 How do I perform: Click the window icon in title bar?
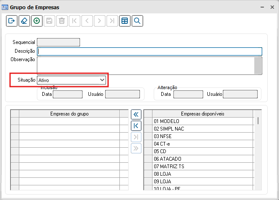click(5, 7)
